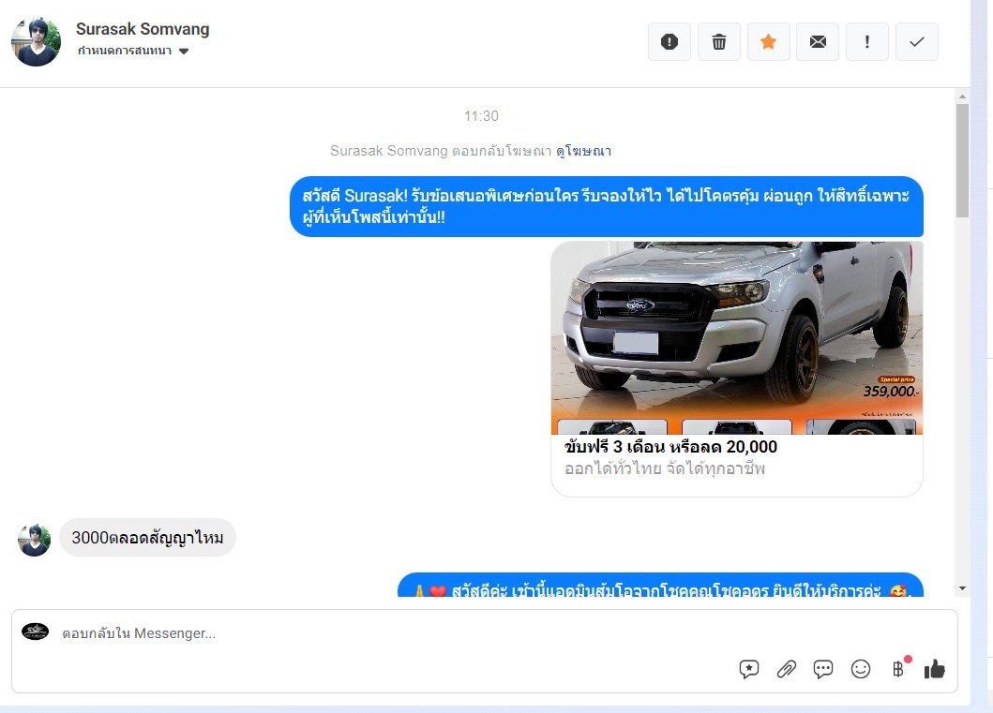Open the emoji picker smiley icon
The image size is (993, 713).
pos(861,669)
